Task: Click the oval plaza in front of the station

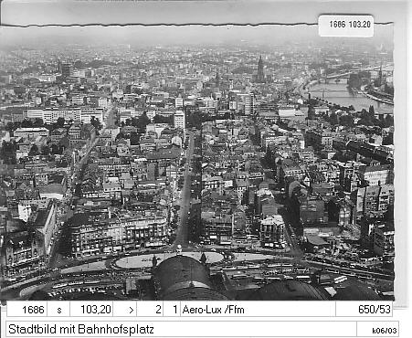Action: click(x=168, y=260)
